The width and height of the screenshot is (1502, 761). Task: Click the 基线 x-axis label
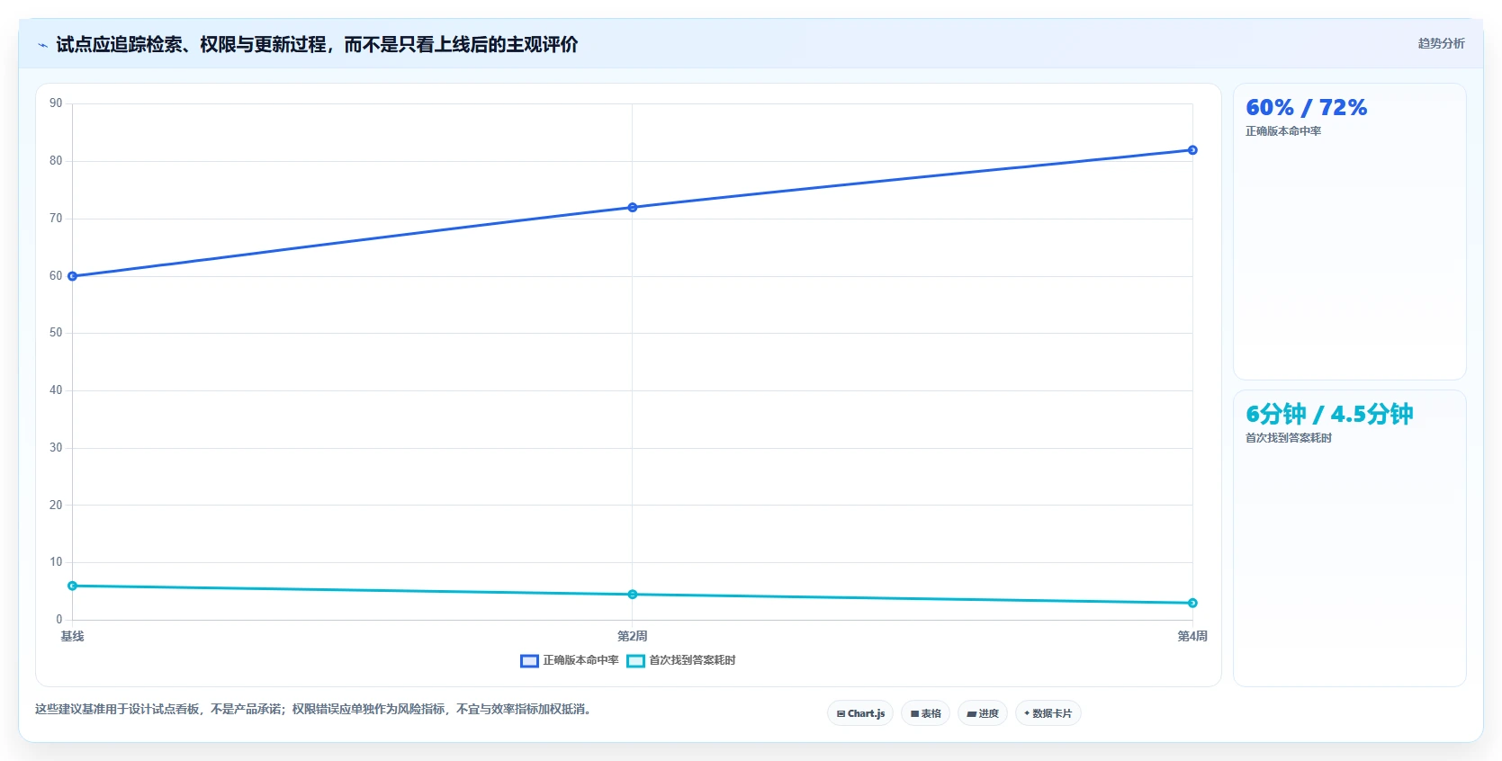click(x=72, y=636)
